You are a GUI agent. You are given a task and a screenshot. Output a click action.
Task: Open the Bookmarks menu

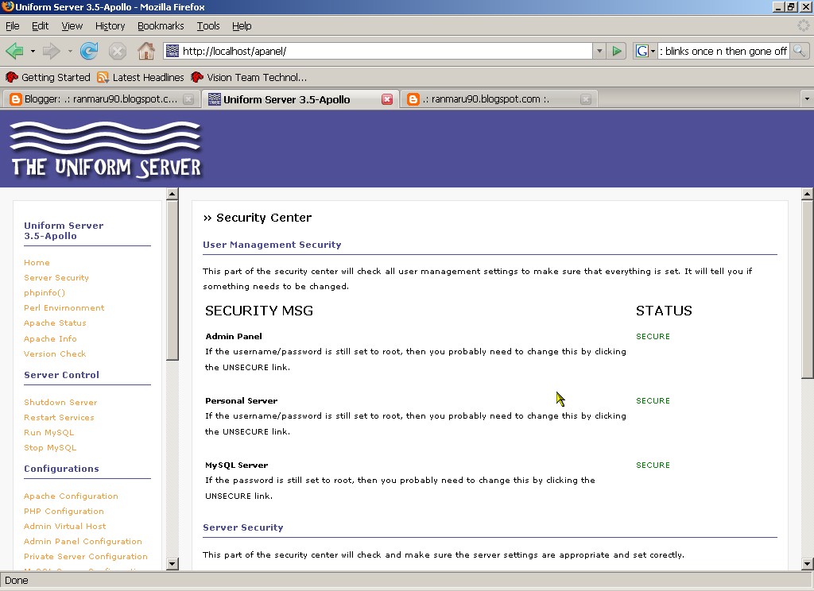pyautogui.click(x=161, y=26)
